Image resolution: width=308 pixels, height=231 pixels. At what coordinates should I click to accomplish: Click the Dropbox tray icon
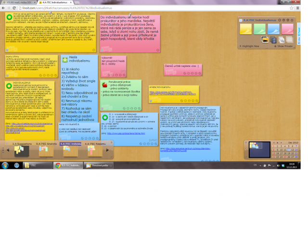[283, 166]
